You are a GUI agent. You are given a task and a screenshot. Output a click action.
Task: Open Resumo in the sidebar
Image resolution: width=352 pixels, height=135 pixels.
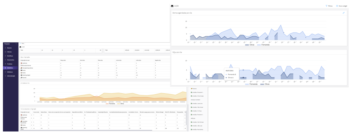[x=9, y=48]
